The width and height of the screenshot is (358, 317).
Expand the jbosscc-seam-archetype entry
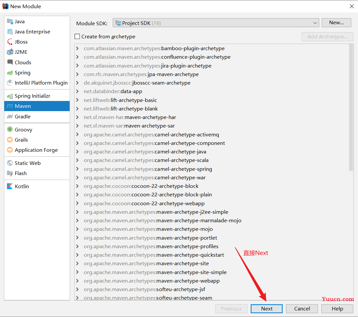click(x=78, y=83)
